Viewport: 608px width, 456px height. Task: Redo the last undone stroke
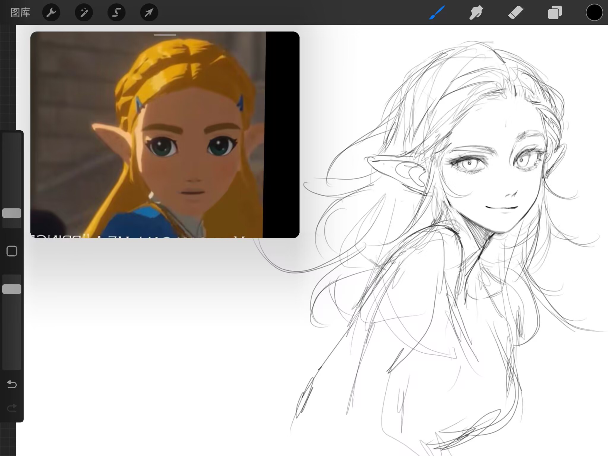[x=12, y=408]
